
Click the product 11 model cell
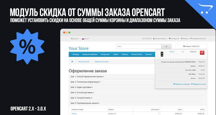[112, 113]
